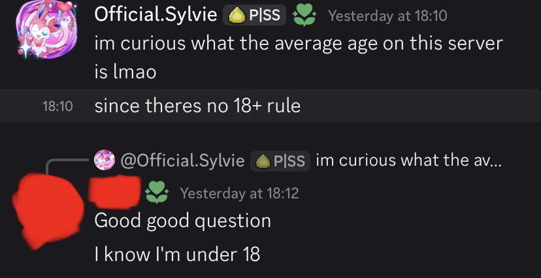The width and height of the screenshot is (541, 278).
Task: Click green sprout badge next to Official.Sylvie's tag
Action: (304, 16)
